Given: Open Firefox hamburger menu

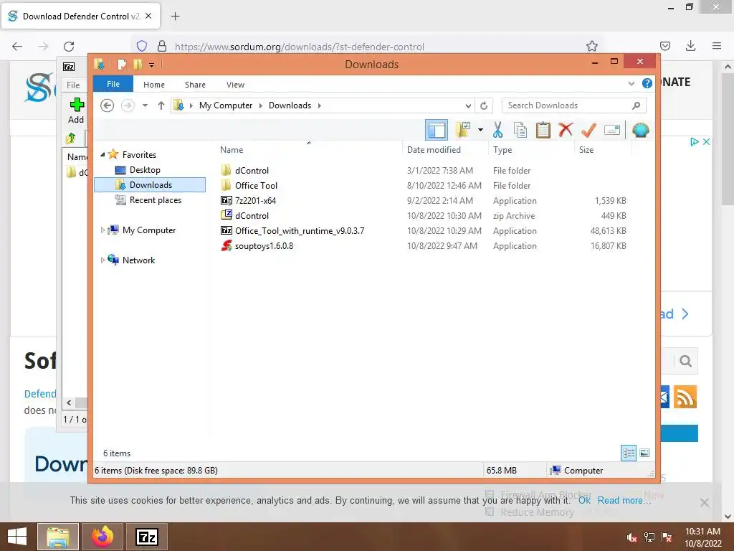Looking at the screenshot, I should point(717,46).
